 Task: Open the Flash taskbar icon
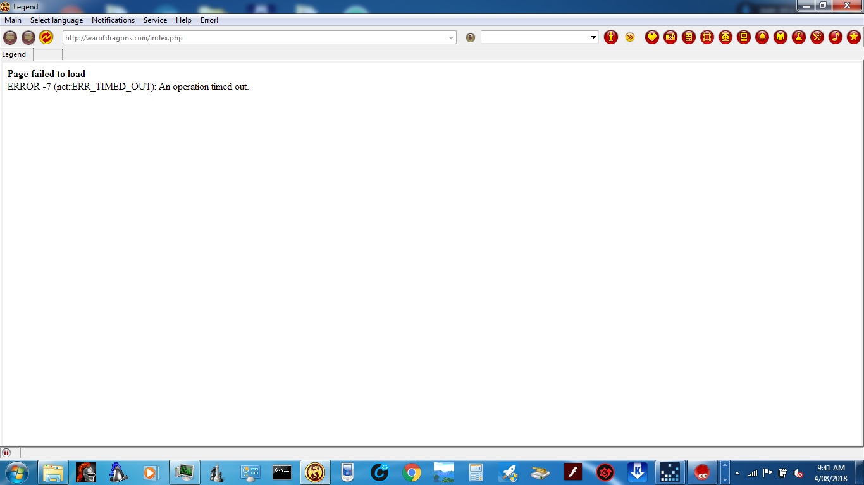[x=573, y=472]
